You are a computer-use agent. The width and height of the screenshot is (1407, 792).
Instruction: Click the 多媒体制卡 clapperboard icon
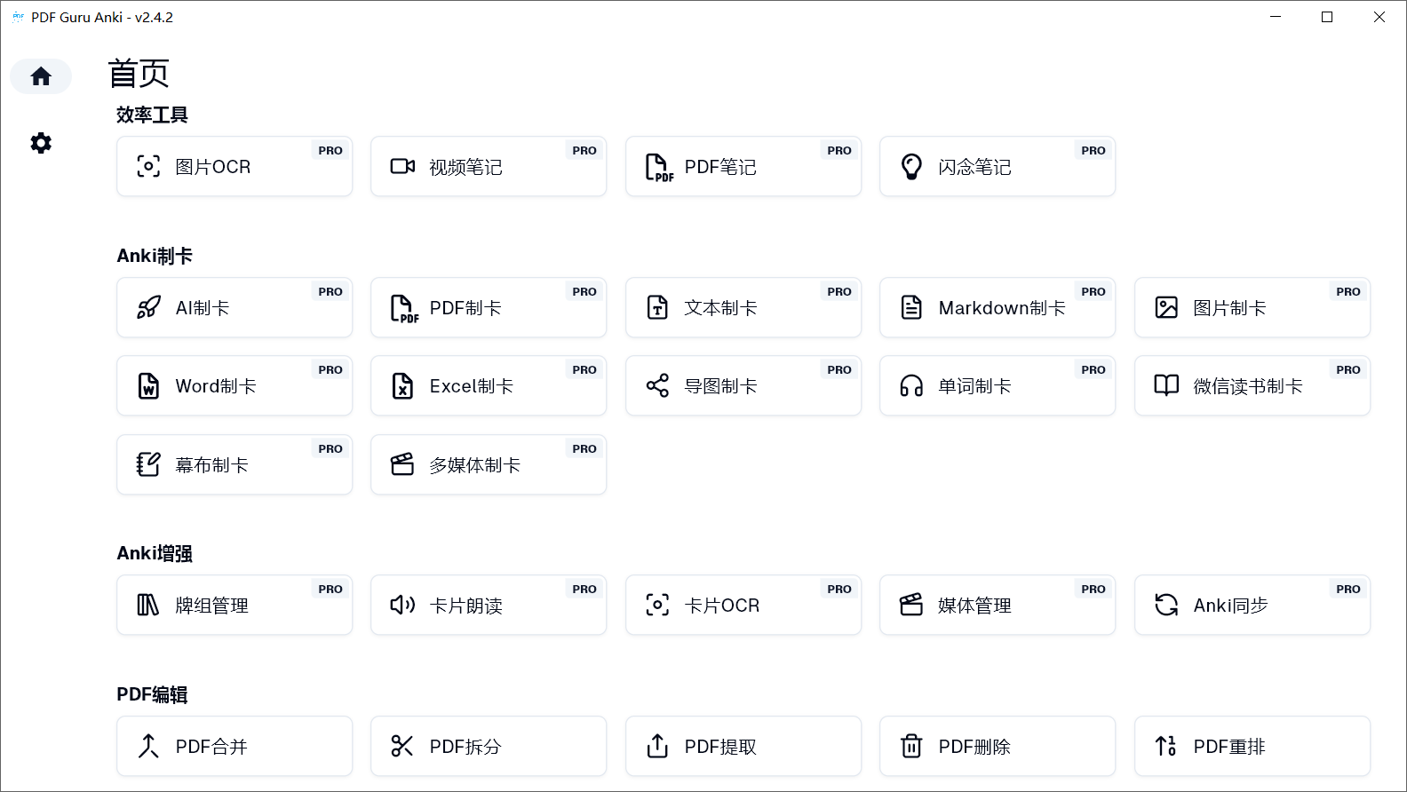(402, 464)
